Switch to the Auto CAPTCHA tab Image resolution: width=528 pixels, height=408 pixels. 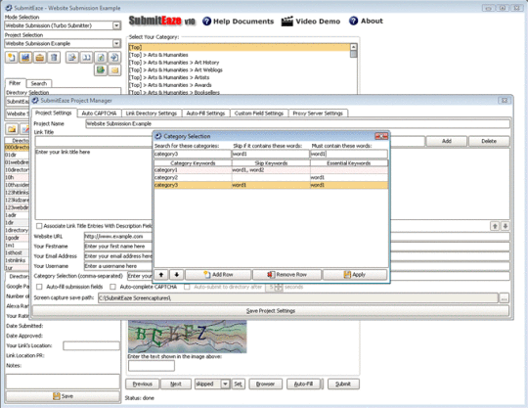click(x=99, y=113)
